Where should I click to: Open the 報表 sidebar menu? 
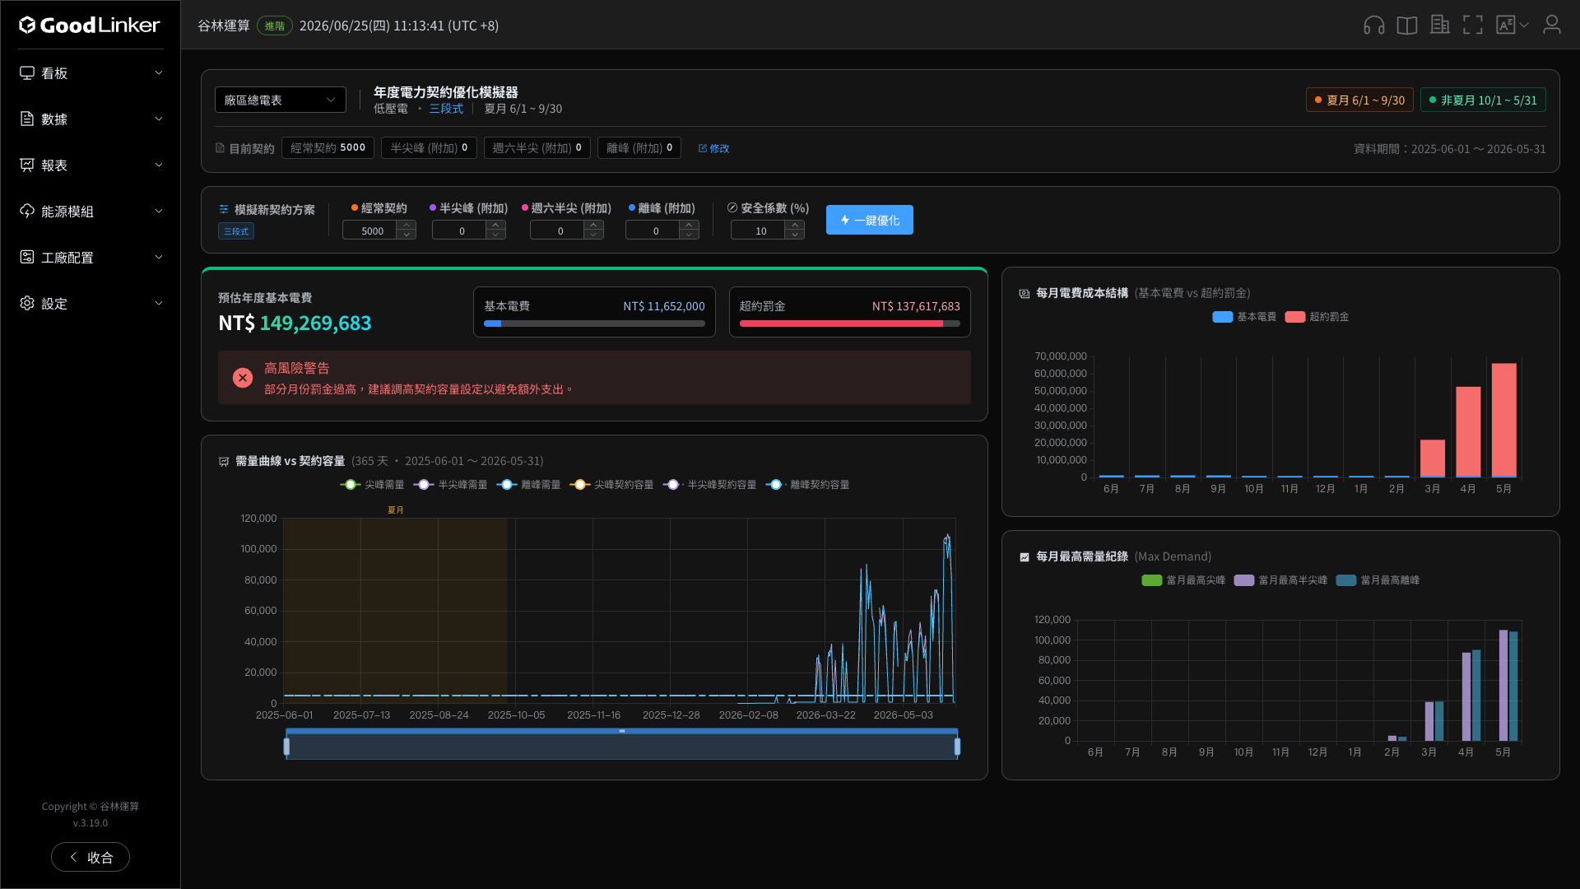(x=91, y=165)
